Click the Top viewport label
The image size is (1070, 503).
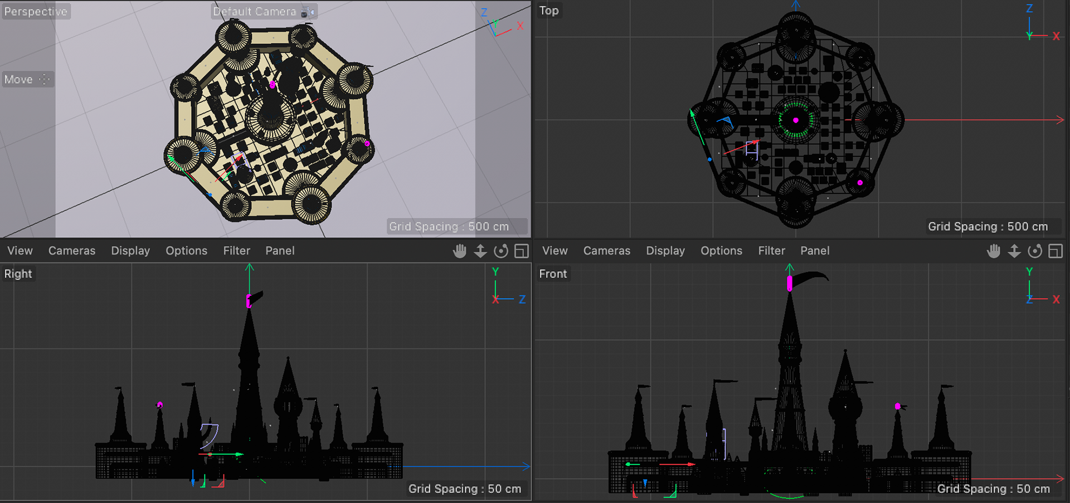pos(549,11)
